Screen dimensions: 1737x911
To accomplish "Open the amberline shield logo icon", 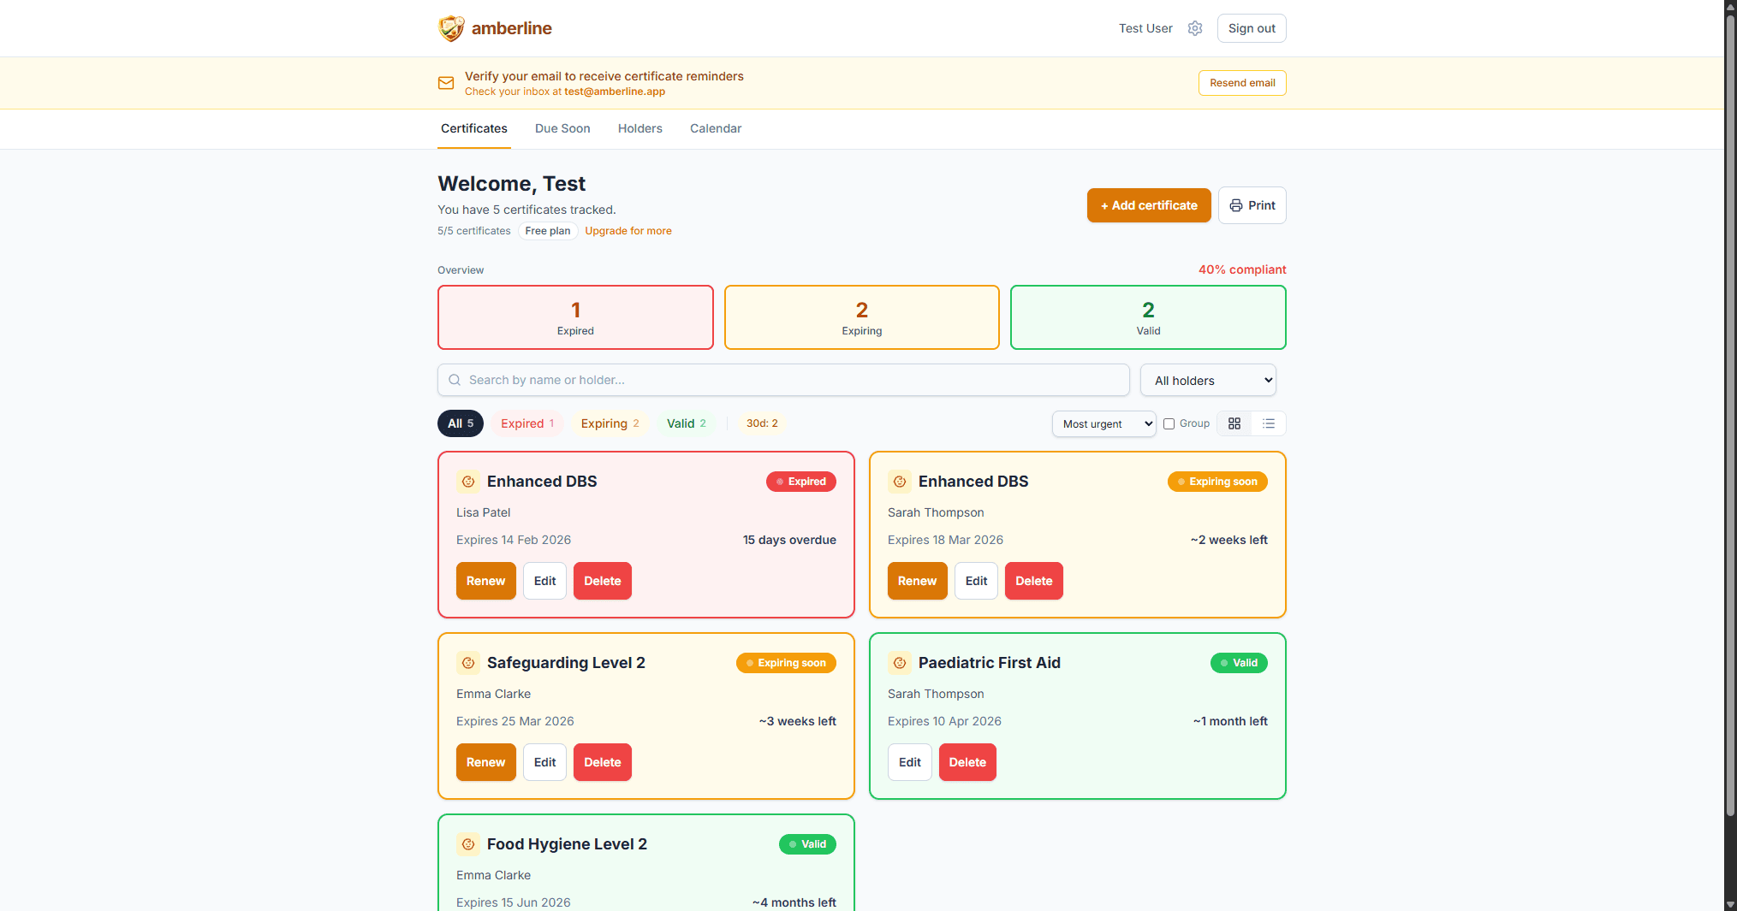I will point(450,27).
